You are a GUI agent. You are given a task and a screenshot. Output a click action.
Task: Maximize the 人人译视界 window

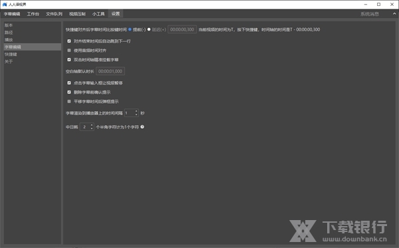click(378, 5)
